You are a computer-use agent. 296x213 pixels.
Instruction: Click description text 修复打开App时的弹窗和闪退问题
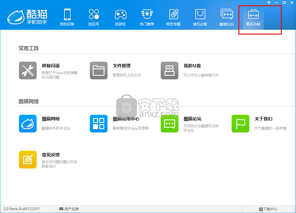tap(60, 75)
